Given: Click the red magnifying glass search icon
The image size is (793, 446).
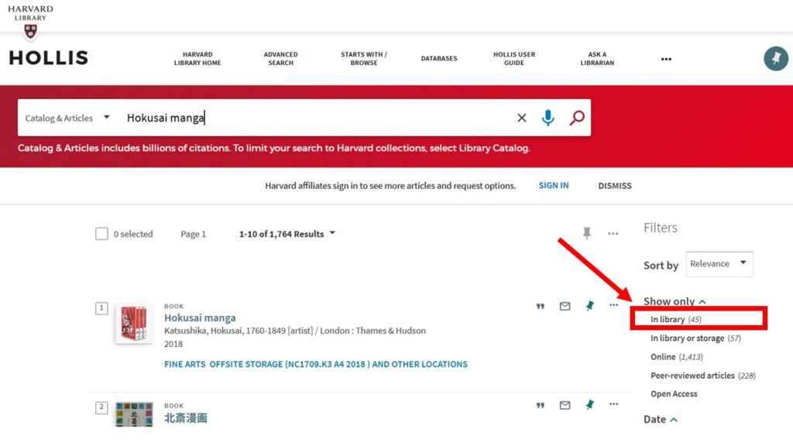Looking at the screenshot, I should [x=576, y=118].
